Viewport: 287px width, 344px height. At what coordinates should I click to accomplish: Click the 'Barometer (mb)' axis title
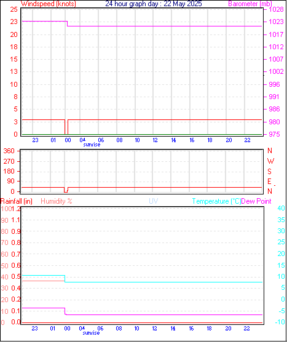coord(250,4)
